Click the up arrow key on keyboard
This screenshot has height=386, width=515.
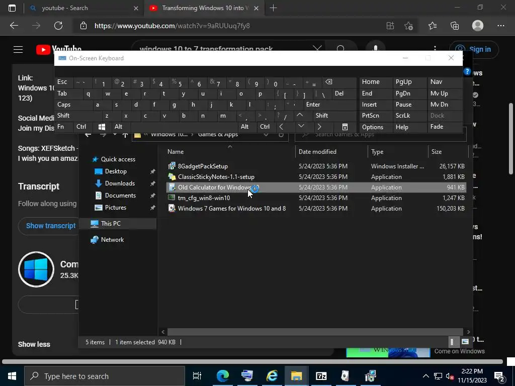click(x=300, y=116)
